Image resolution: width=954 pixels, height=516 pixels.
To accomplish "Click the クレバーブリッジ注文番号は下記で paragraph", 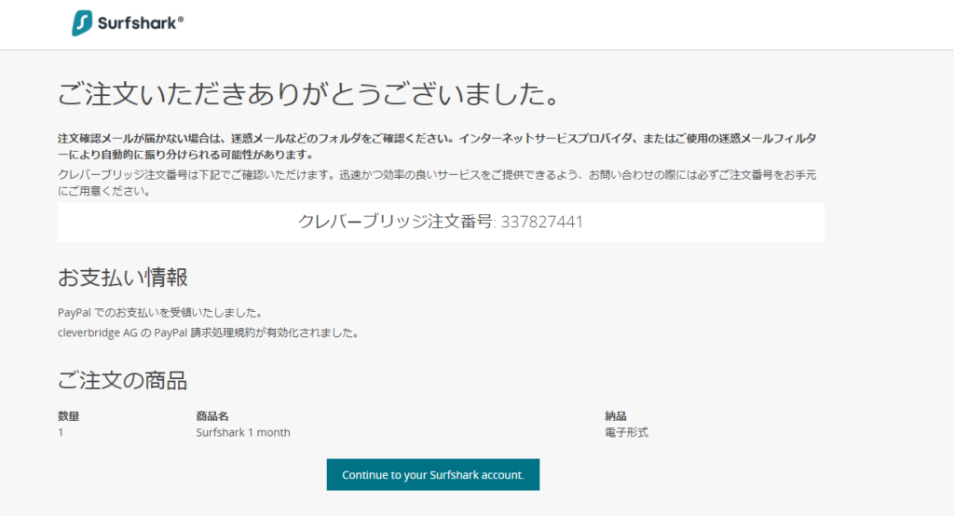I will pos(437,183).
